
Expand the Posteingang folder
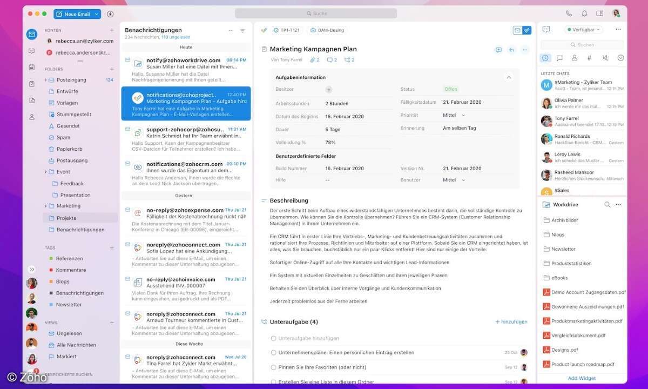45,80
